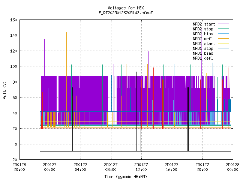The width and height of the screenshot is (240, 180).
Task: Click the NPD2 start legend label
Action: [x=204, y=24]
